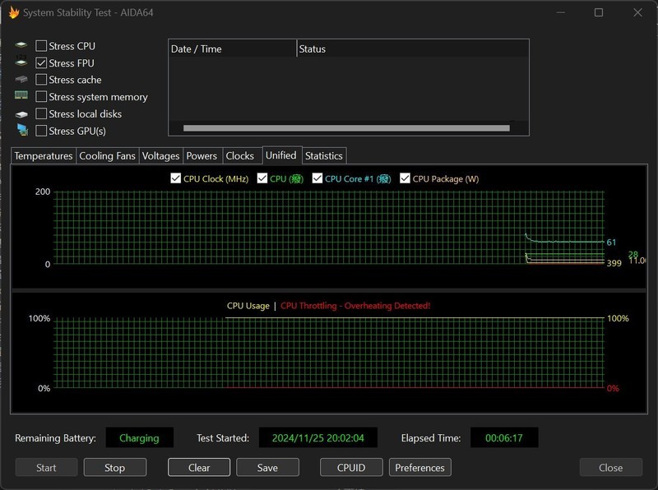Switch to the Temperatures tab
The height and width of the screenshot is (490, 658).
(44, 156)
